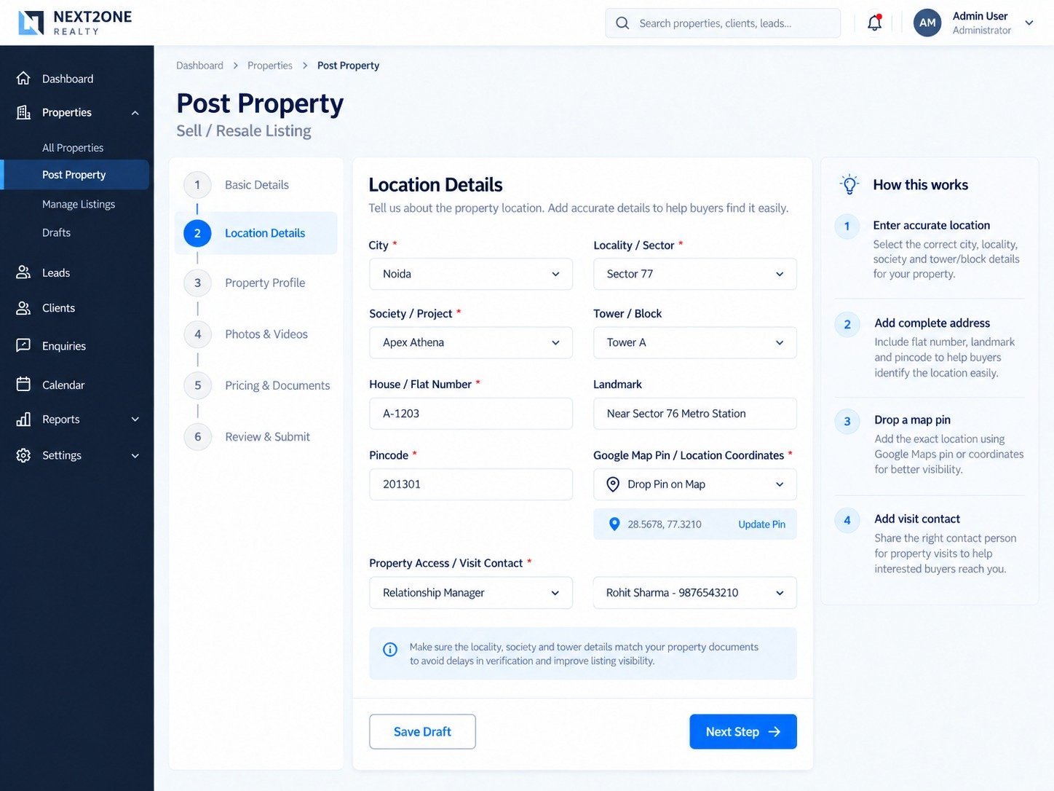Select step 5 Pricing & Documents
Viewport: 1054px width, 791px height.
click(255, 385)
